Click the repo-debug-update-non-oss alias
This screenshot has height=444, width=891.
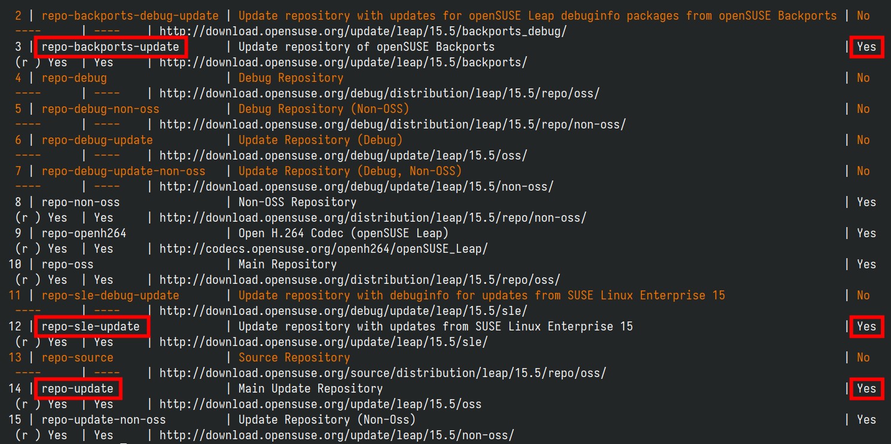pos(123,171)
